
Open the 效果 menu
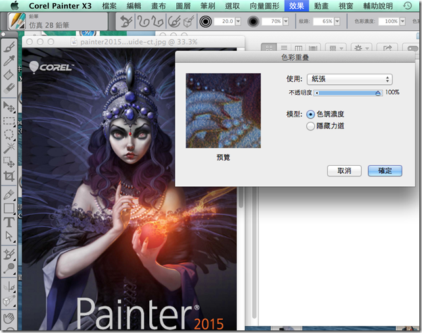pos(296,6)
